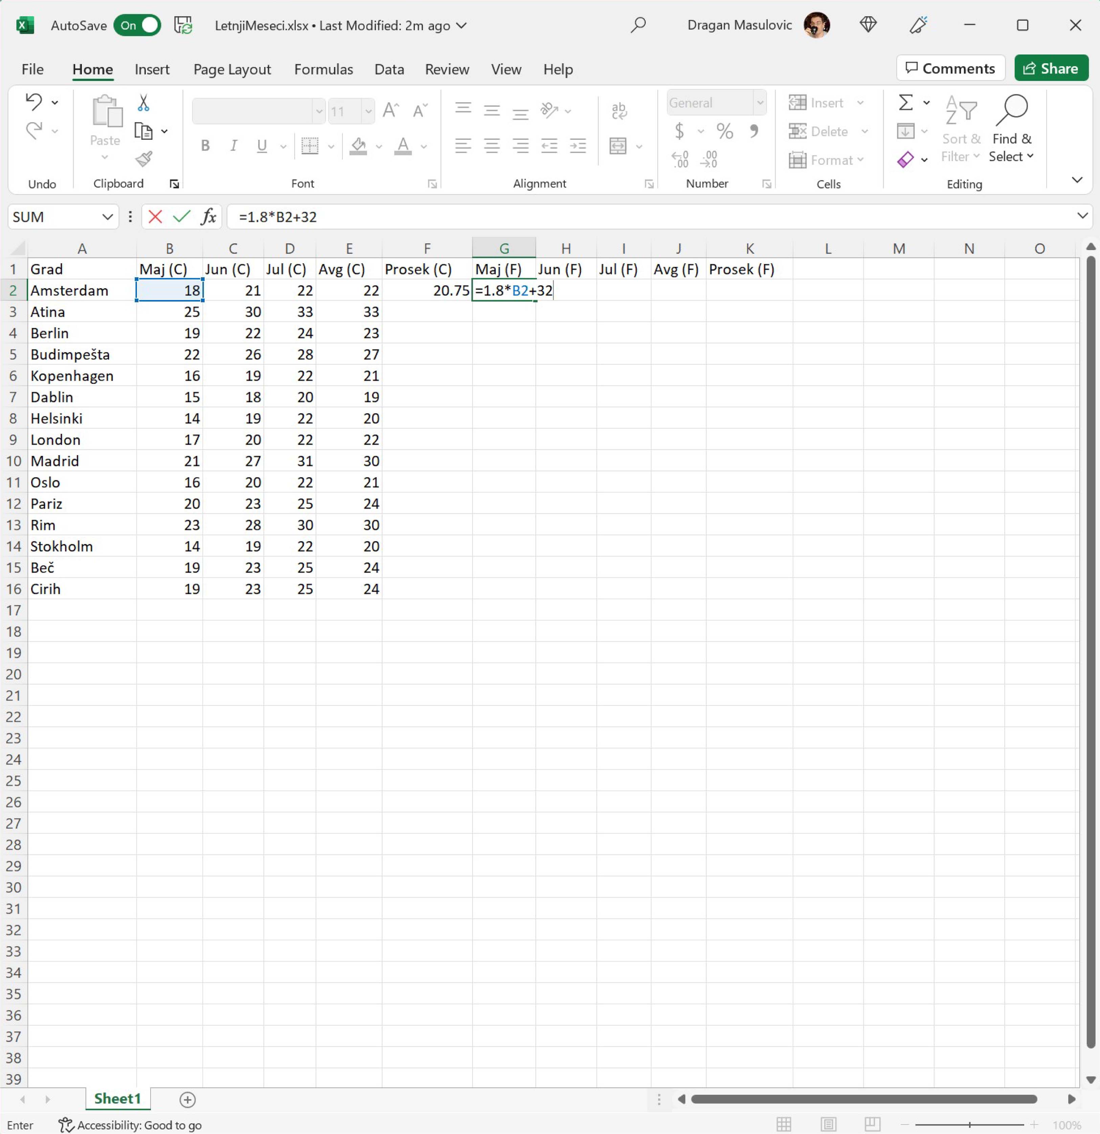Confirm formula with the Enter checkmark icon
This screenshot has width=1100, height=1134.
click(182, 217)
